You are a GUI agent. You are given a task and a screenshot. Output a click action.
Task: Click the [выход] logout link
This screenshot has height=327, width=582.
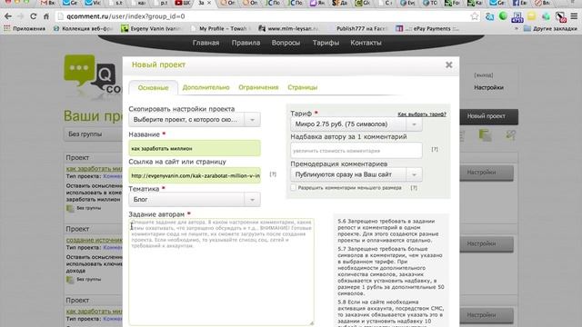(x=483, y=74)
